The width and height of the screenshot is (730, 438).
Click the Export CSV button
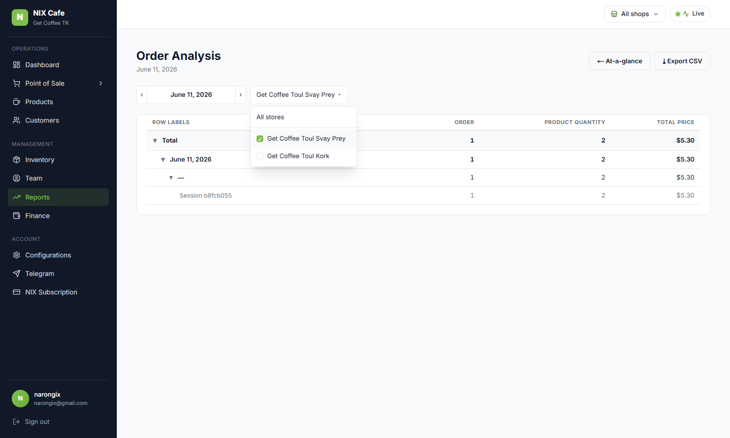click(682, 61)
